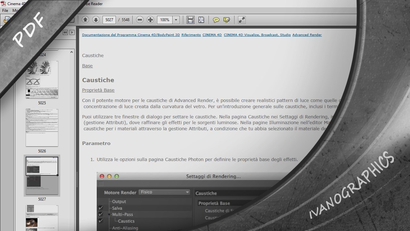Open the Advanced Render breadcrumb link
The height and width of the screenshot is (231, 410).
[x=307, y=35]
